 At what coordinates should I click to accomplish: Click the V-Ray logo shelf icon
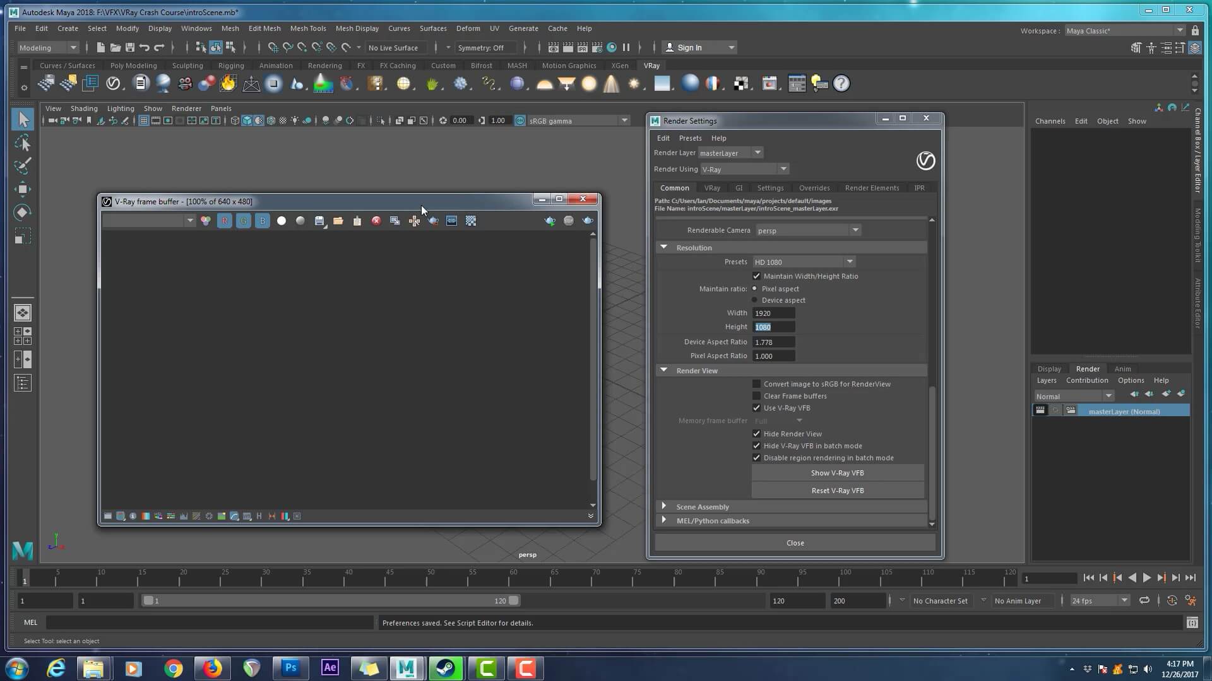(113, 83)
